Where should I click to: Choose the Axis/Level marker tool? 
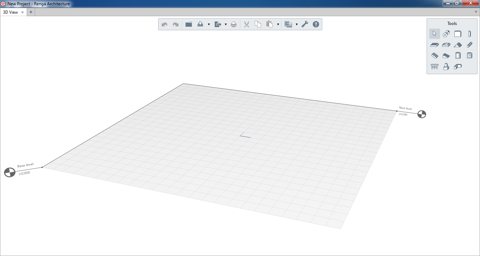(446, 34)
